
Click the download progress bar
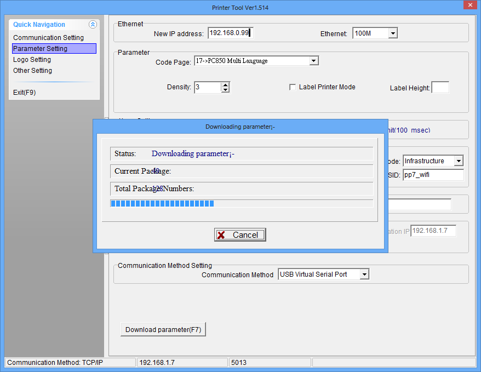pyautogui.click(x=241, y=204)
